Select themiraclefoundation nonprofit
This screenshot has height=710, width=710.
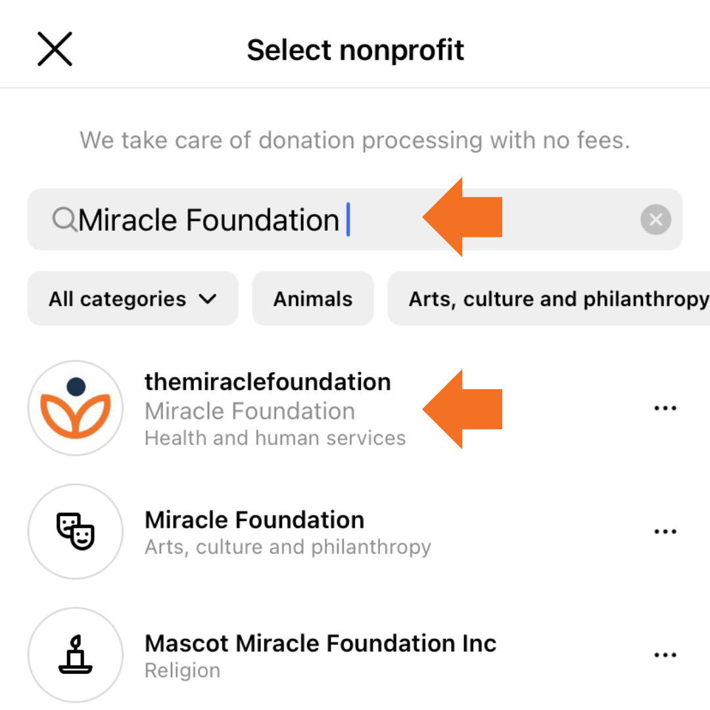point(268,382)
